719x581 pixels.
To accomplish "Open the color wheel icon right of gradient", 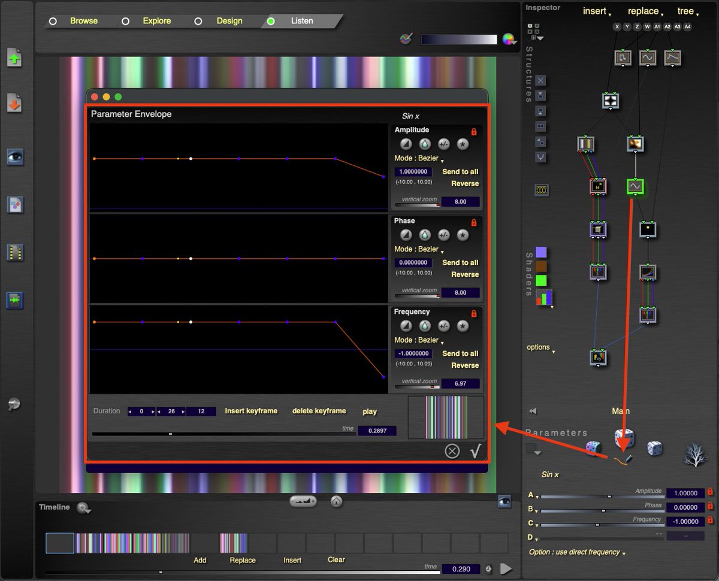I will coord(509,40).
